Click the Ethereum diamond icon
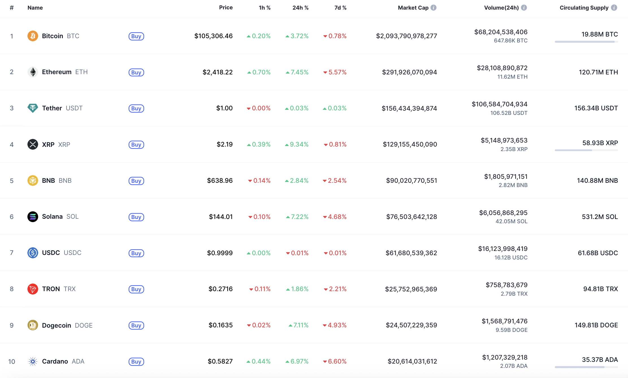 pos(33,72)
